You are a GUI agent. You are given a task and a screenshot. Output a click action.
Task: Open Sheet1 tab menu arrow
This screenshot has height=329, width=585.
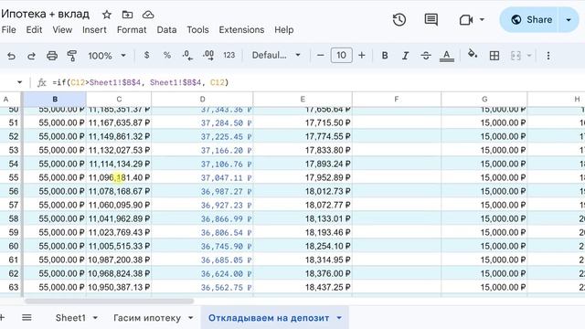coord(95,318)
